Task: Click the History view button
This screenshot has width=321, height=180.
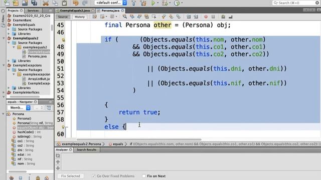Action: [80, 16]
